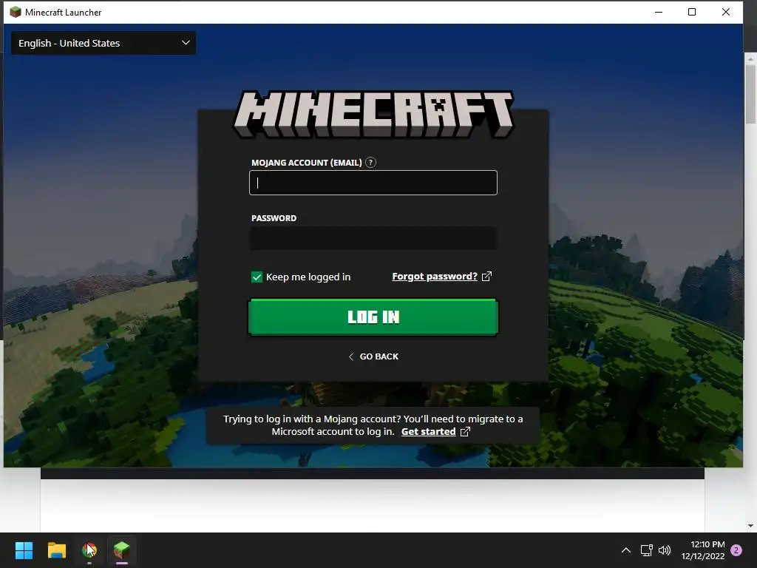Maximize the Minecraft Launcher window

click(692, 12)
